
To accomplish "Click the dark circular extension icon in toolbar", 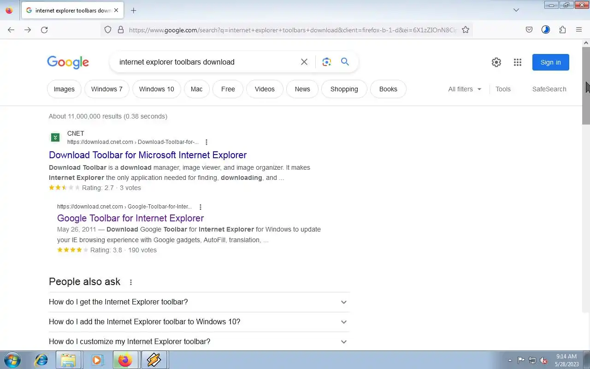I will (546, 30).
